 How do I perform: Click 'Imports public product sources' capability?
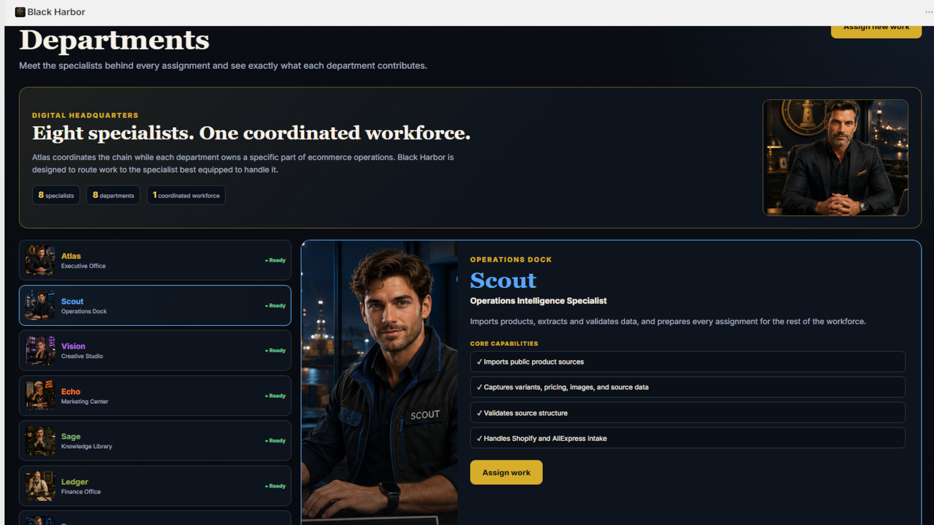pyautogui.click(x=688, y=362)
